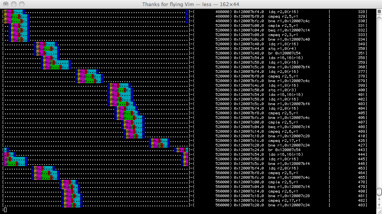Click the less prompt cursor at bottom
Screen dimensions: 382x214
tap(5, 210)
